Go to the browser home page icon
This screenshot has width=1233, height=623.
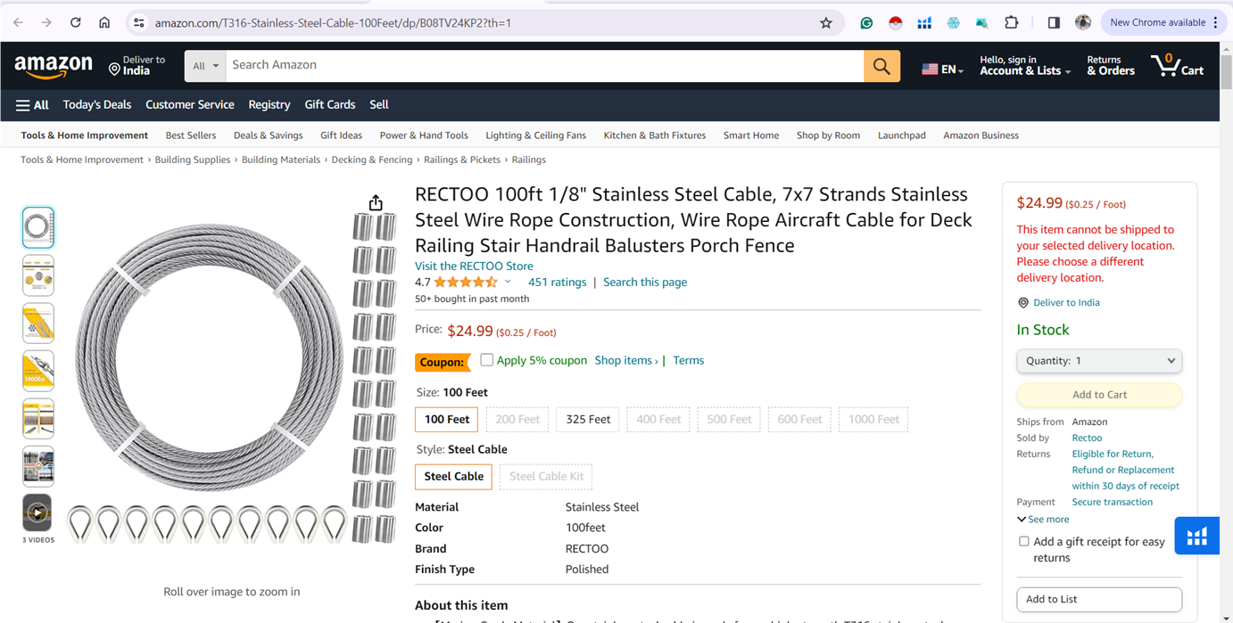click(x=104, y=22)
